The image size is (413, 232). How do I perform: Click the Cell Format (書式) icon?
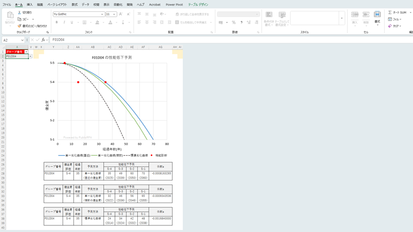tap(377, 16)
